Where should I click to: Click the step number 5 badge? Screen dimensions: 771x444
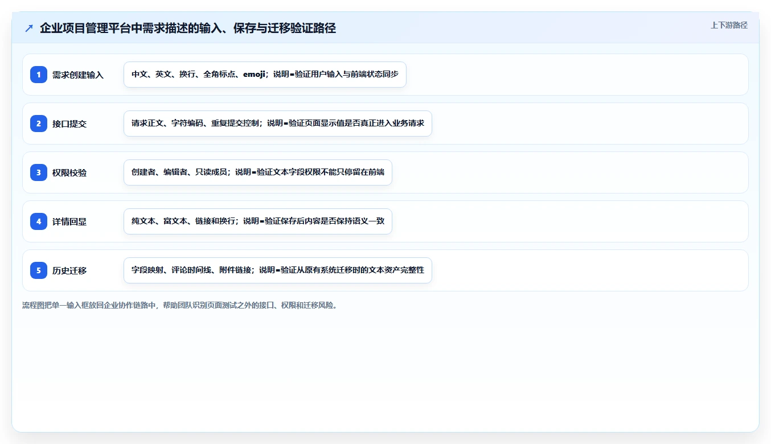click(x=39, y=270)
